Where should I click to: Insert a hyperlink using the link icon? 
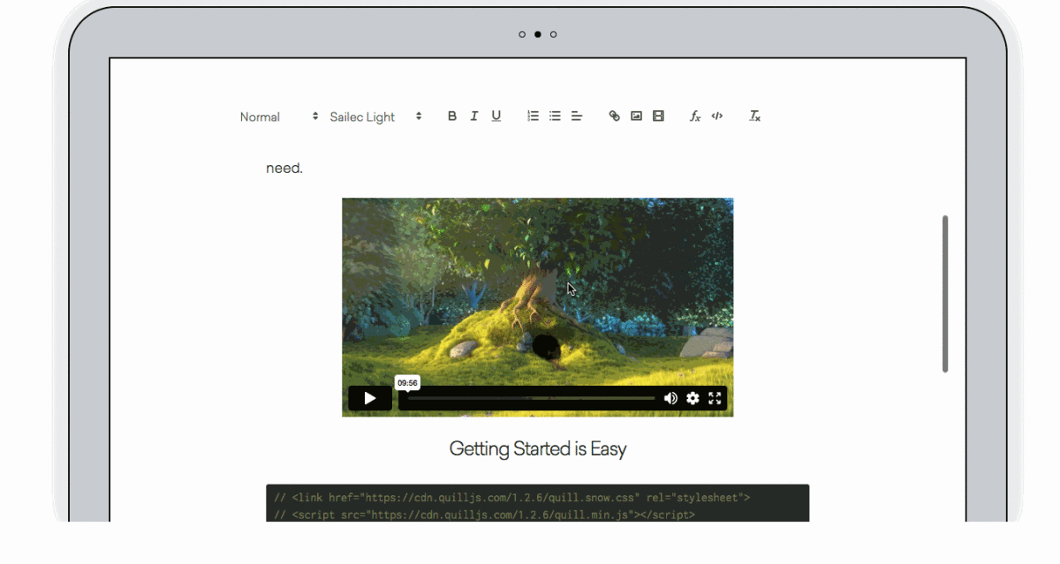click(x=615, y=117)
